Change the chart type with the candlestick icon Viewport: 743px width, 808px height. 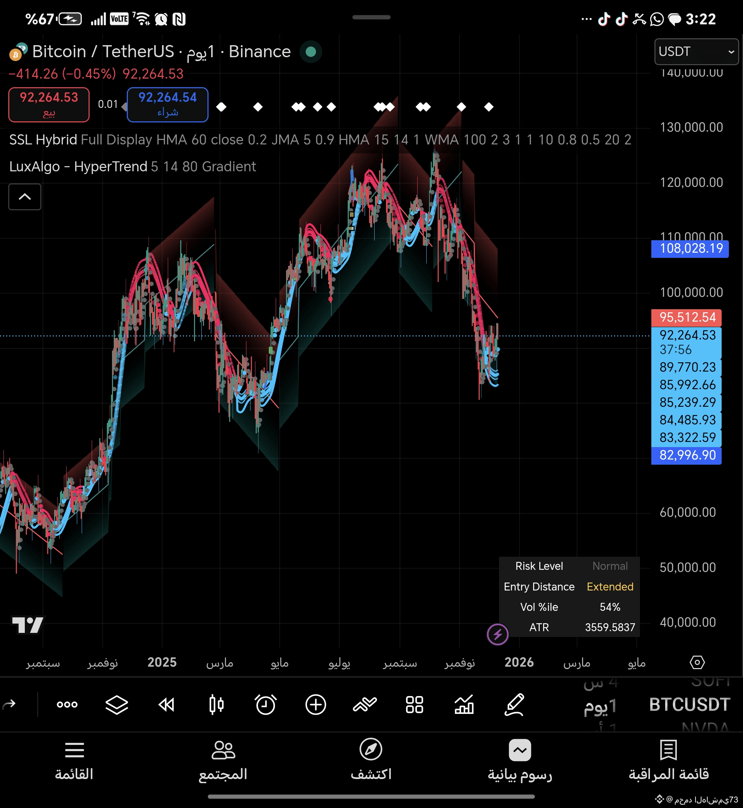(216, 704)
